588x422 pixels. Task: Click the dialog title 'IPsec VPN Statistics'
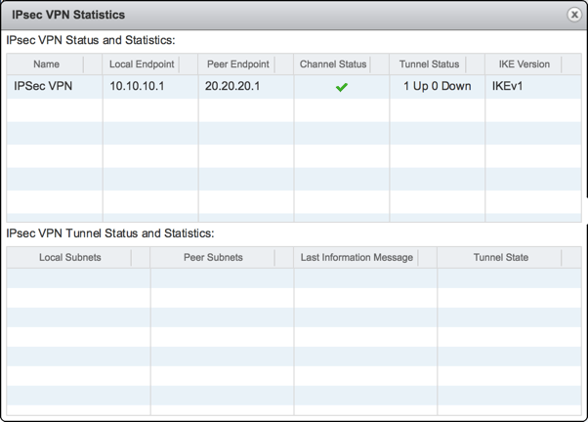point(68,15)
